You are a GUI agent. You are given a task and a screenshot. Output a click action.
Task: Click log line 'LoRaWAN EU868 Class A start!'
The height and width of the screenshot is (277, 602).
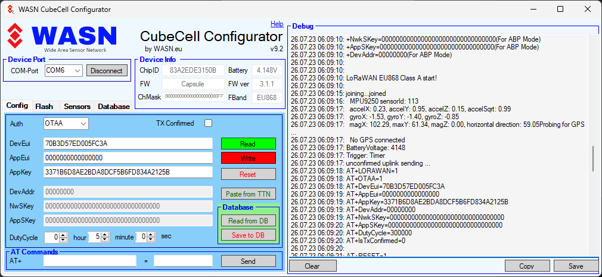391,78
